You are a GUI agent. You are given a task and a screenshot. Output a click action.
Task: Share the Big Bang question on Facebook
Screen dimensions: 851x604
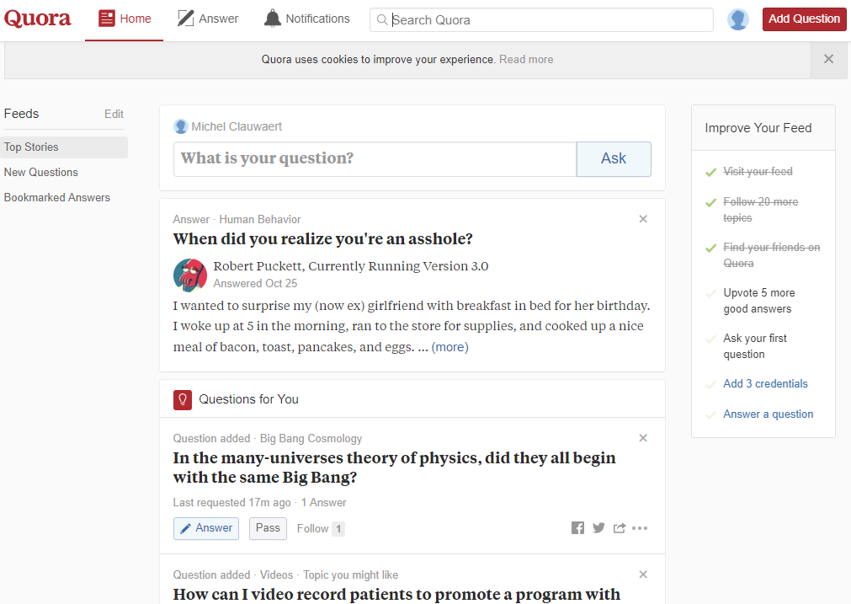point(577,528)
